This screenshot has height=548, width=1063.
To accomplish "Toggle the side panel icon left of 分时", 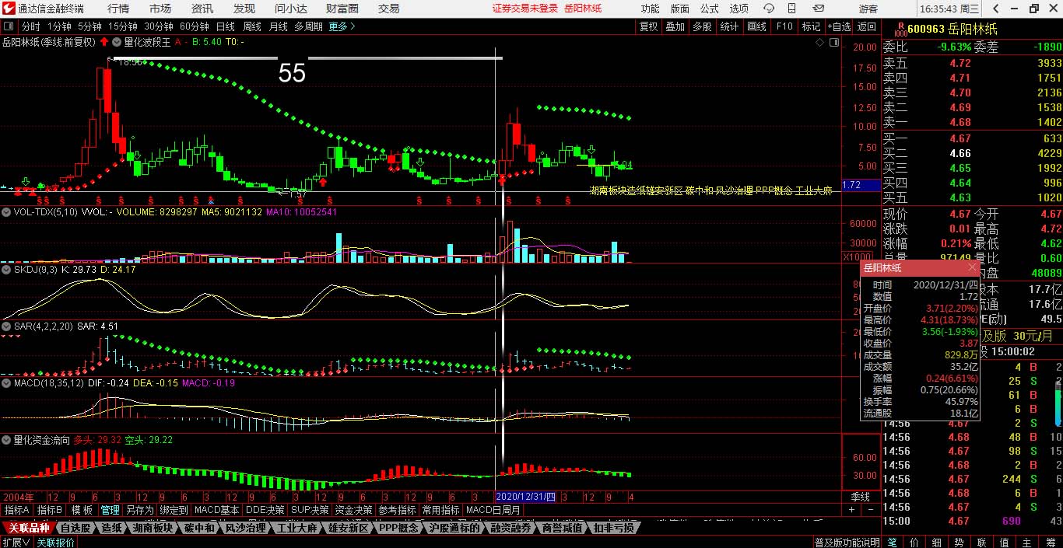I will coord(9,26).
